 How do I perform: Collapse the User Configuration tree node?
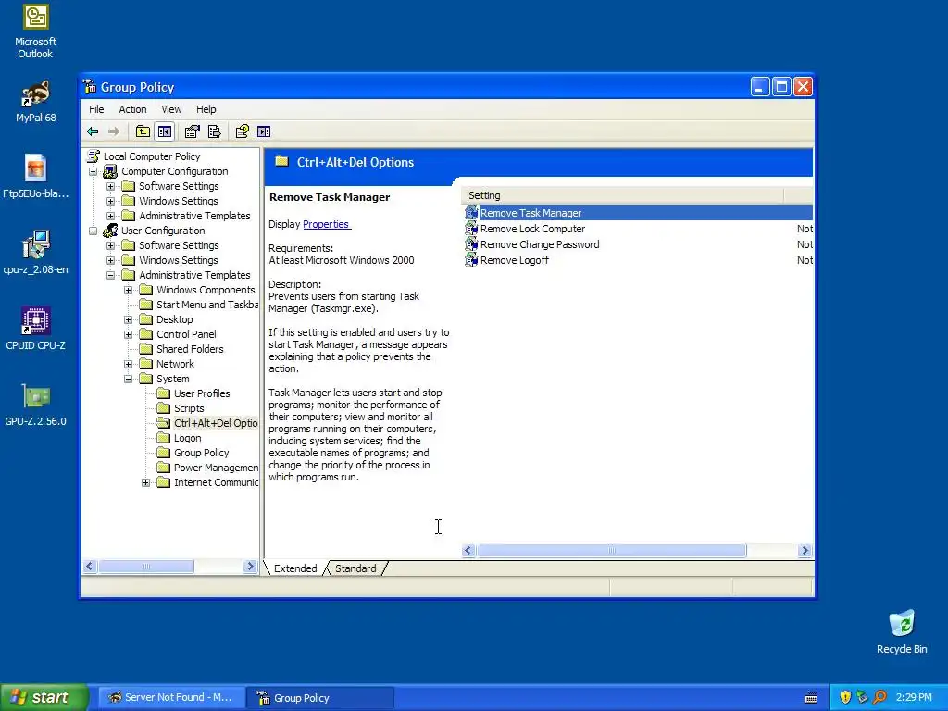click(x=94, y=231)
